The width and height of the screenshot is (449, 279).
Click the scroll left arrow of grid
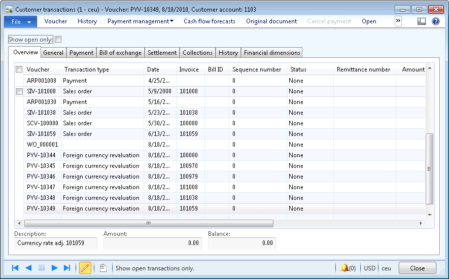click(19, 223)
